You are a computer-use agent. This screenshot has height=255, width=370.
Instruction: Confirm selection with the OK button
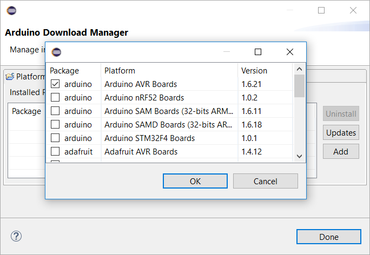coord(195,181)
